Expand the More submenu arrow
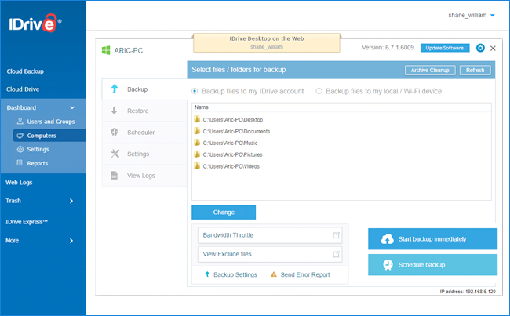Viewport: 510px width, 316px height. coord(71,241)
